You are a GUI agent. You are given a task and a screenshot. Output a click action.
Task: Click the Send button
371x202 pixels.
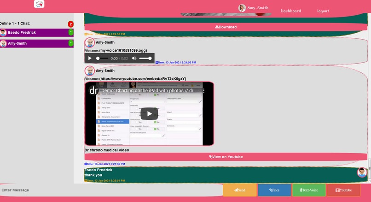pyautogui.click(x=240, y=190)
